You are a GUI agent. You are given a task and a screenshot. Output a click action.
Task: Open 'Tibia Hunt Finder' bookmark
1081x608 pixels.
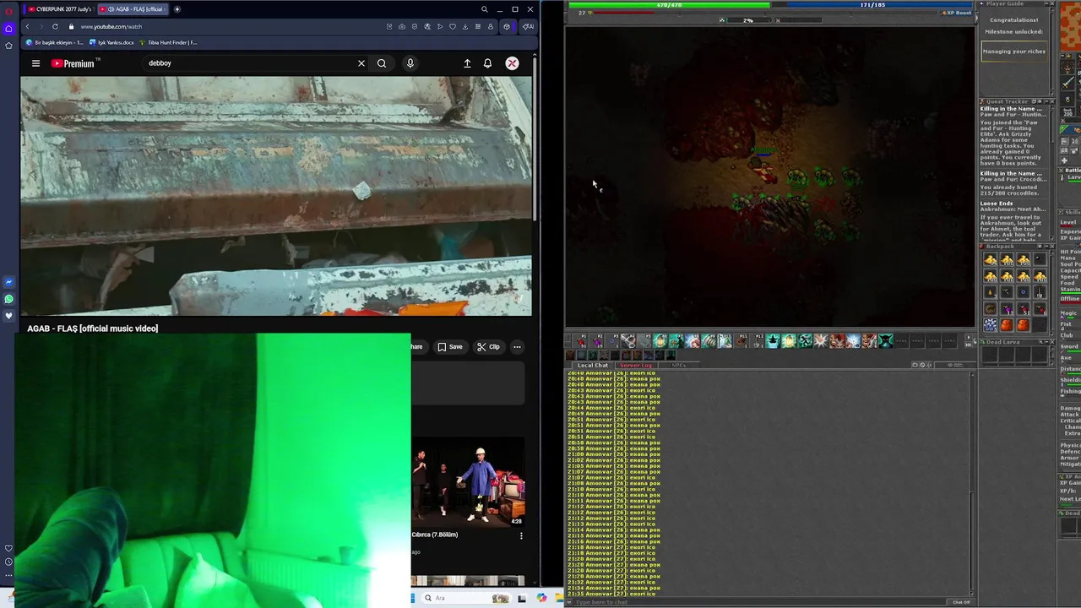point(169,42)
